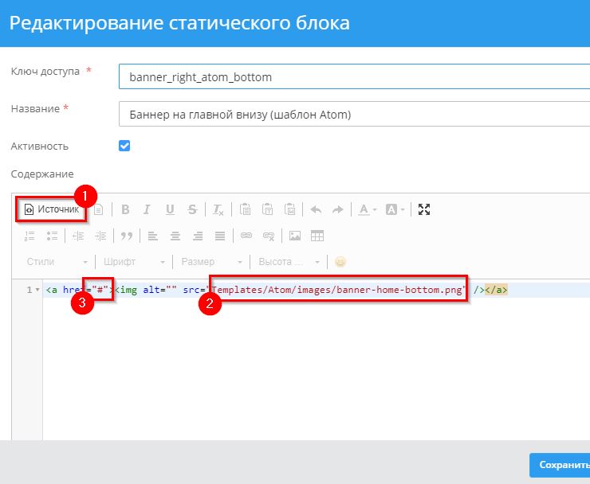
Task: Click the Источник (Source) button
Action: pos(52,210)
